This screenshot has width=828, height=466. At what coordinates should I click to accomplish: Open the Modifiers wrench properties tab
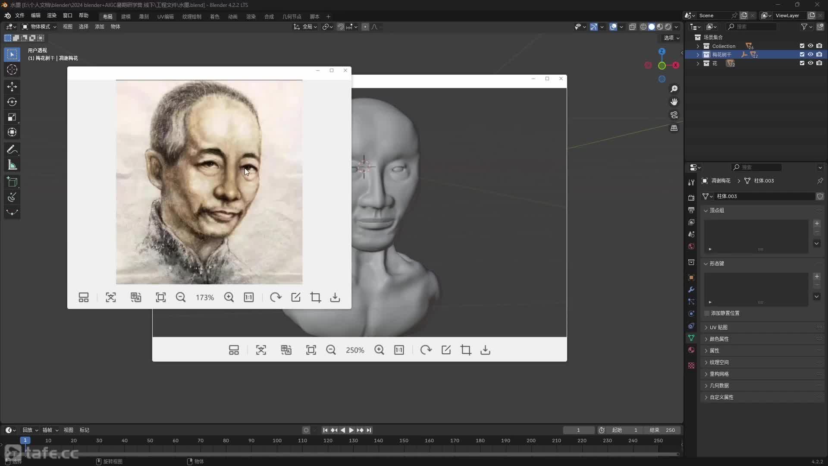(x=691, y=290)
